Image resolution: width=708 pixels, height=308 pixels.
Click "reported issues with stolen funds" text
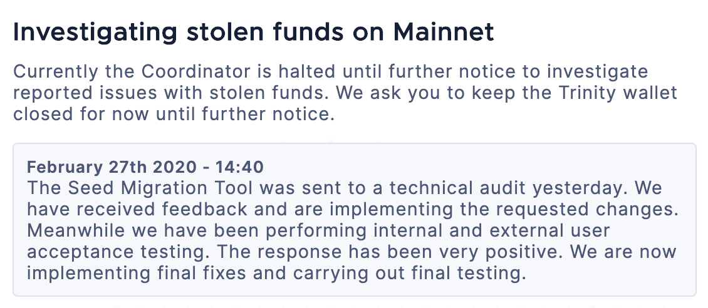coord(161,93)
